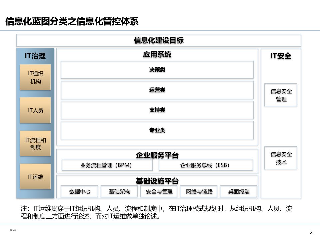Screen dimensions: 320x240
Task: Click the 基础架构 box
Action: [x=119, y=191]
